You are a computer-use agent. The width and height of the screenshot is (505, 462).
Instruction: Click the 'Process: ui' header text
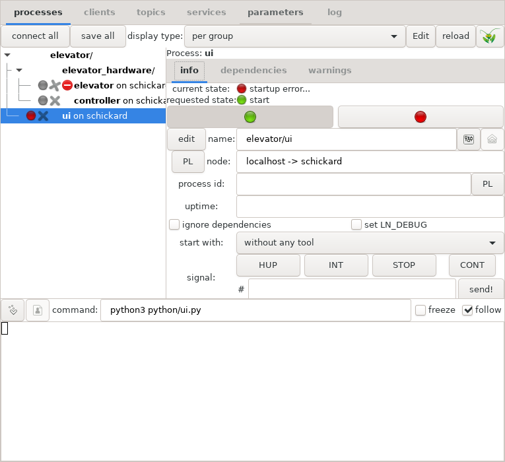pos(190,53)
